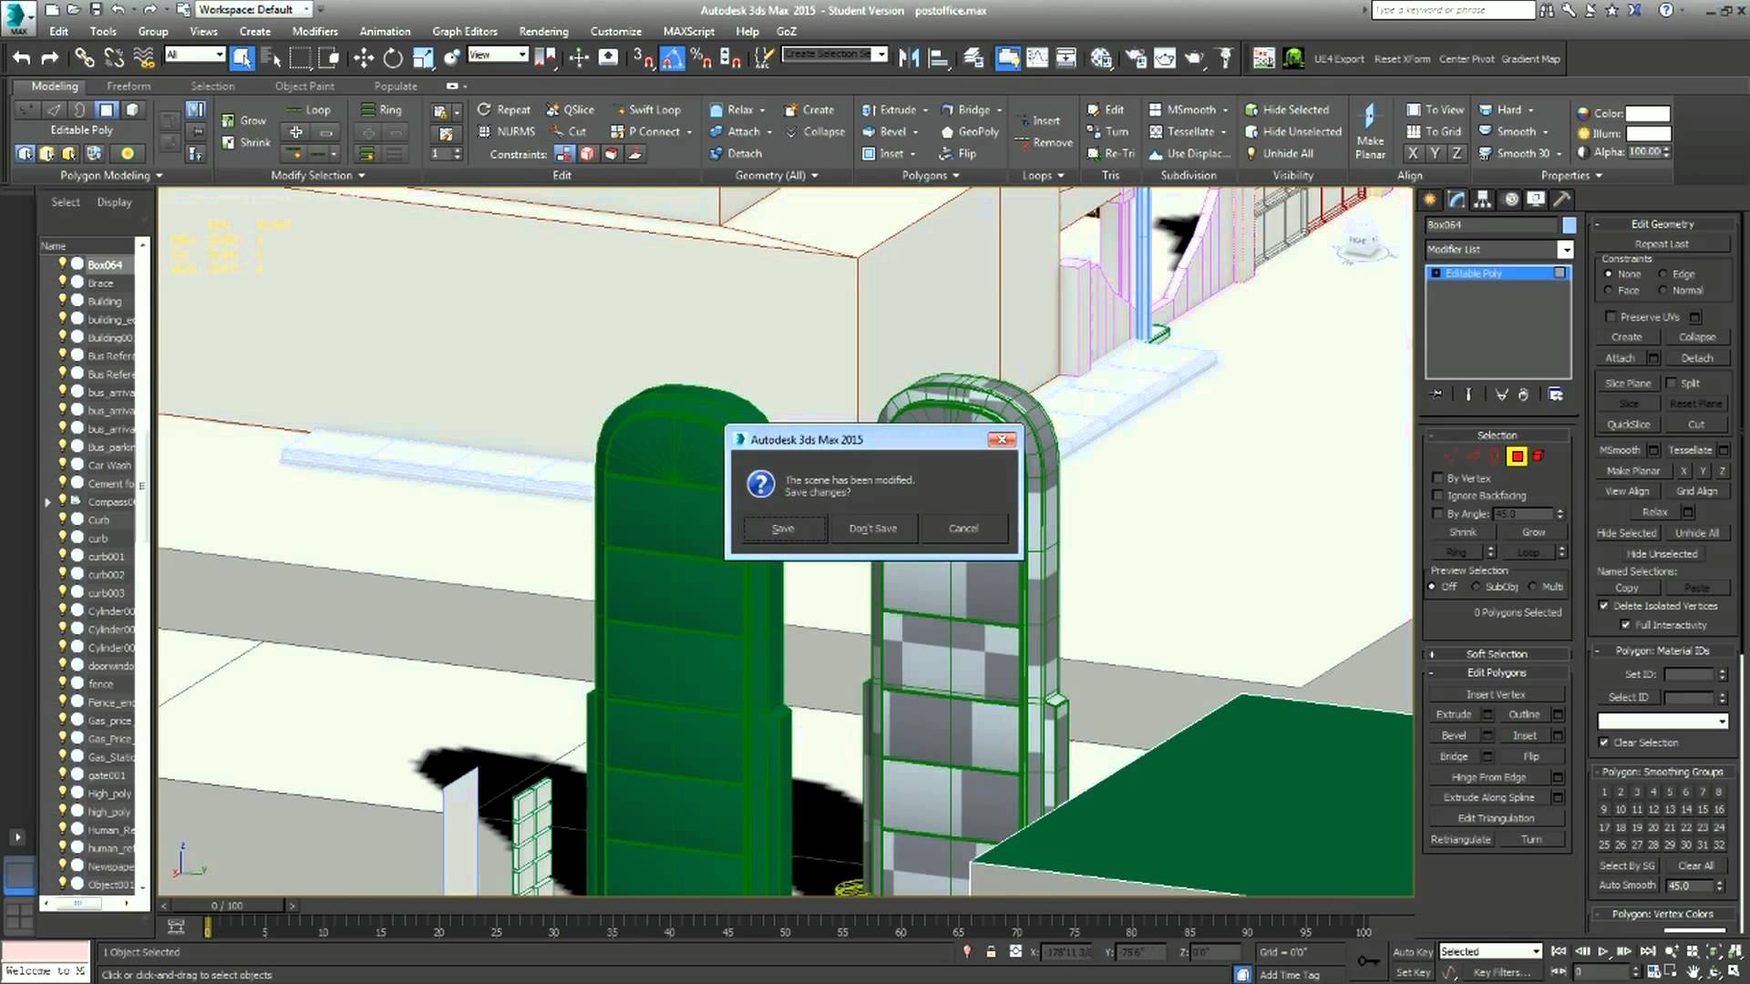Click the ribbon vertex Color swatch
The width and height of the screenshot is (1750, 984).
coord(1648,114)
